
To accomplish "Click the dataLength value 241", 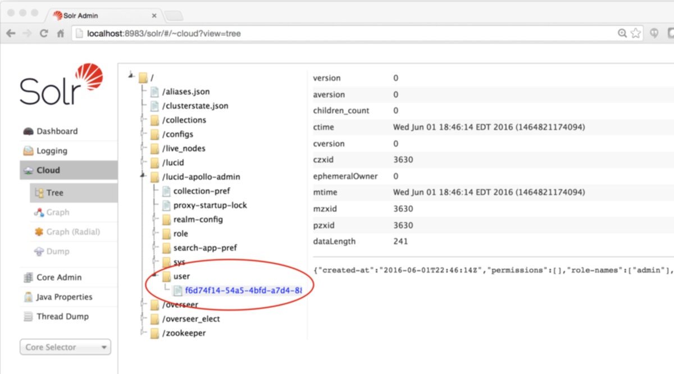I will (x=401, y=241).
